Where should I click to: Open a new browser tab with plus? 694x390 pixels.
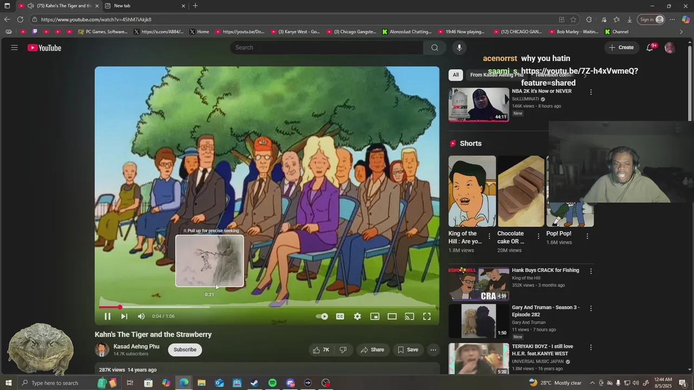[195, 6]
